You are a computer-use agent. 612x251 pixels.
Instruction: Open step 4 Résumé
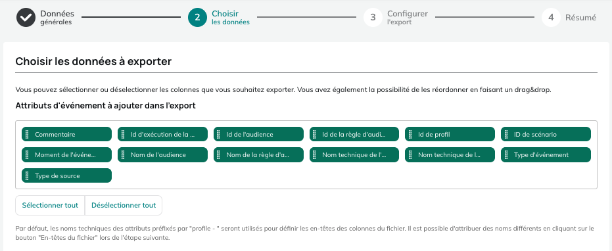[x=569, y=18]
